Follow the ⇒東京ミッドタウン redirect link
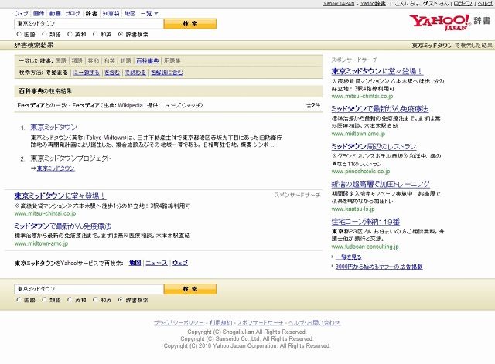The width and height of the screenshot is (495, 364). [56, 168]
